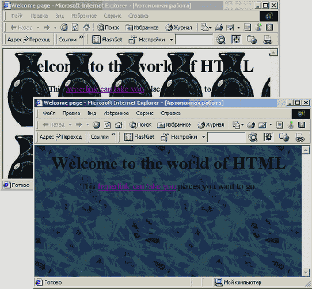Screen dimensions: 312x289
Task: Open Журнал history in front window
Action: click(211, 125)
